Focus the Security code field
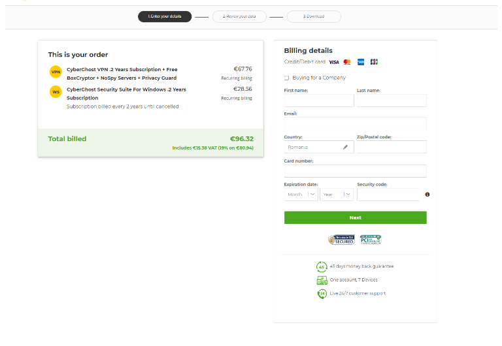Screen dimensions: 502x346 pos(388,195)
